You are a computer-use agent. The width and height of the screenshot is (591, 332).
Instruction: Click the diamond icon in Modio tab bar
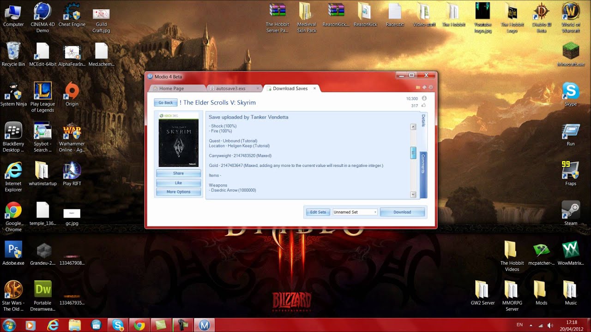pos(424,87)
